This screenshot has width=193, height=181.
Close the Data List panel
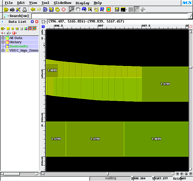37,22
